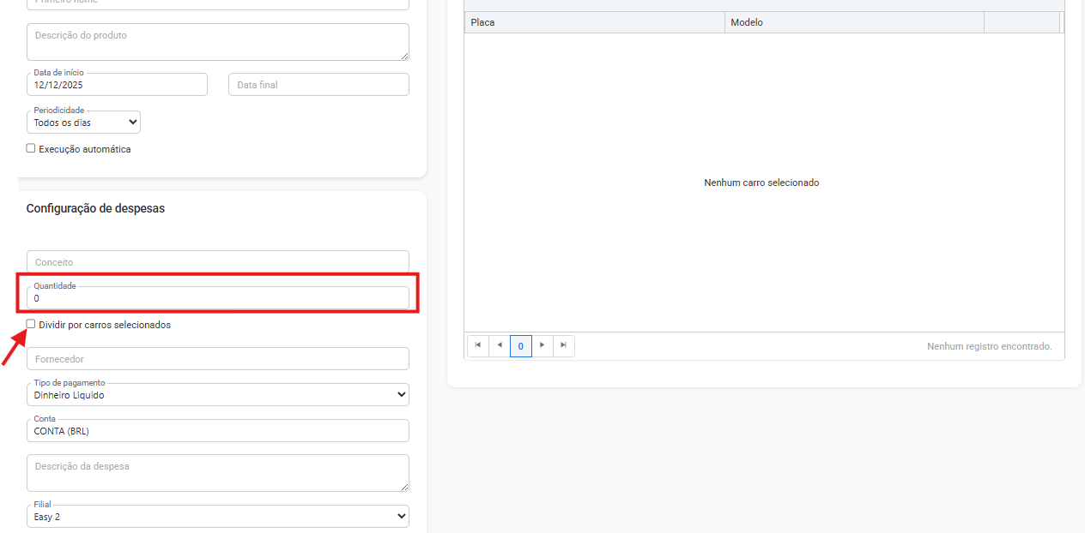This screenshot has height=533, width=1085.
Task: Open the Periodicidade dropdown
Action: click(84, 123)
